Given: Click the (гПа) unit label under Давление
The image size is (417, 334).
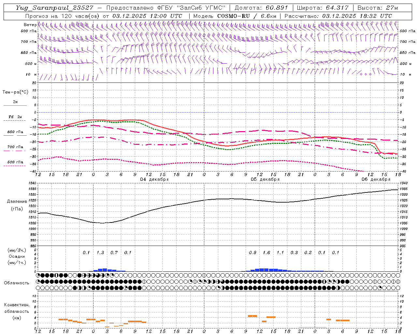Looking at the screenshot, I should 16,209.
